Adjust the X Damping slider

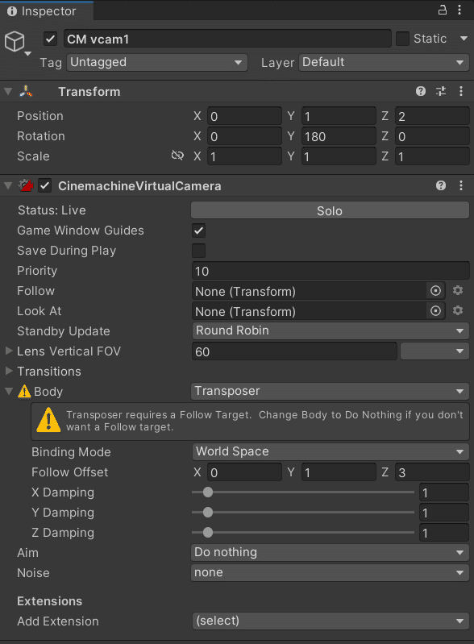coord(303,492)
